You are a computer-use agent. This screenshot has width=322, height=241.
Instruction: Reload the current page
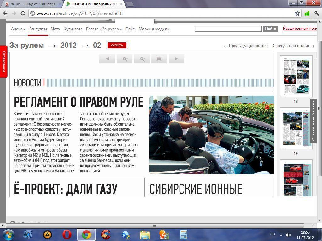point(23,13)
